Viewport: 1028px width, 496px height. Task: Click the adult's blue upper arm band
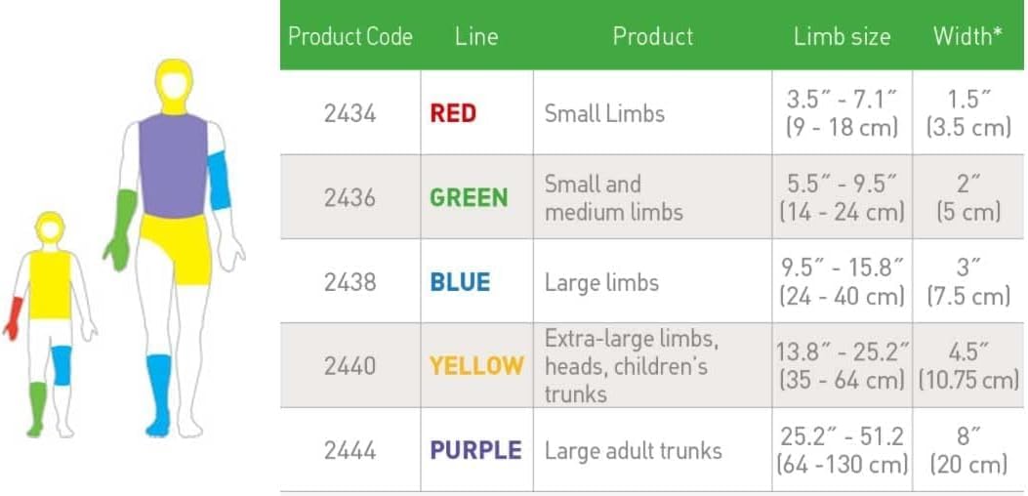(220, 181)
